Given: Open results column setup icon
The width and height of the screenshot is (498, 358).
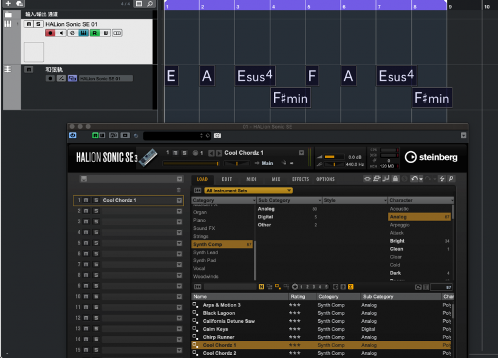Looking at the screenshot, I should [426, 287].
